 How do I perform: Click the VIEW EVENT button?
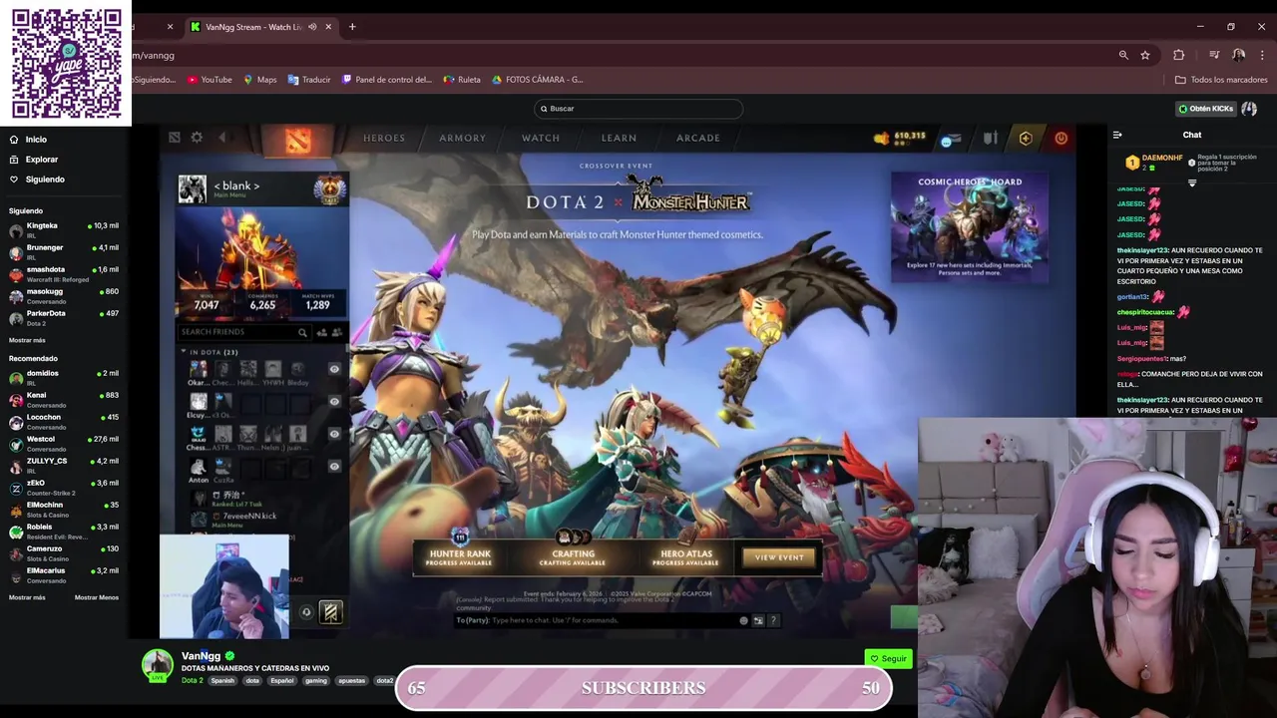[779, 557]
